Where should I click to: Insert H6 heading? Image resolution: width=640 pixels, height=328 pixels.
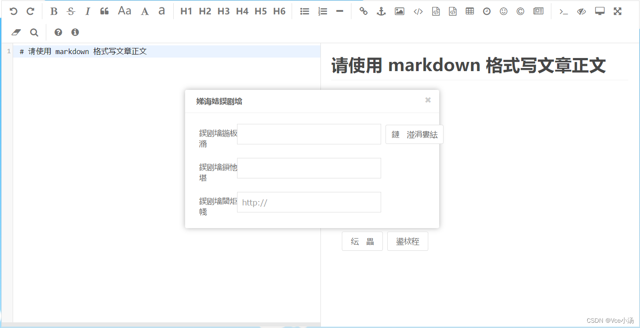(279, 11)
